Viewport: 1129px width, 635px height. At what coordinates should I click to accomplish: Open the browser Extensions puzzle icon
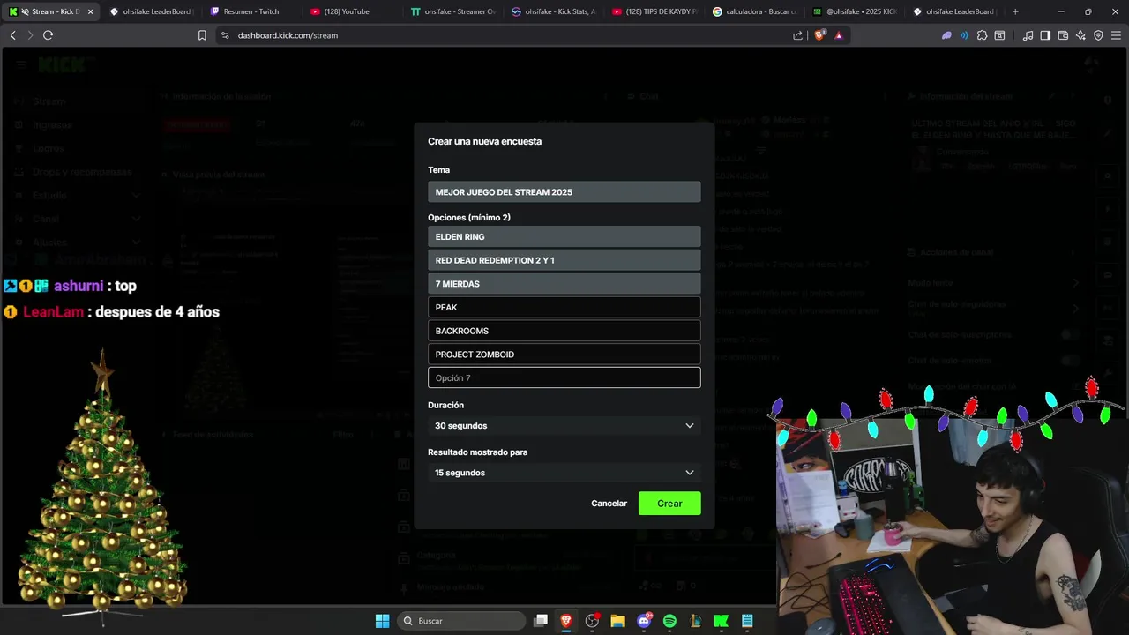(982, 35)
